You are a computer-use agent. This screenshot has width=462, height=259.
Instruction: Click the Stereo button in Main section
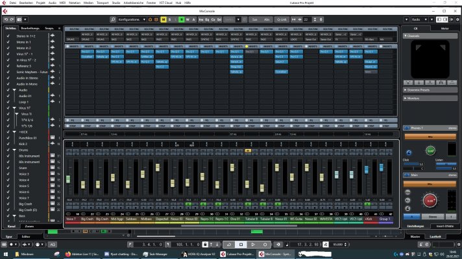point(433,217)
